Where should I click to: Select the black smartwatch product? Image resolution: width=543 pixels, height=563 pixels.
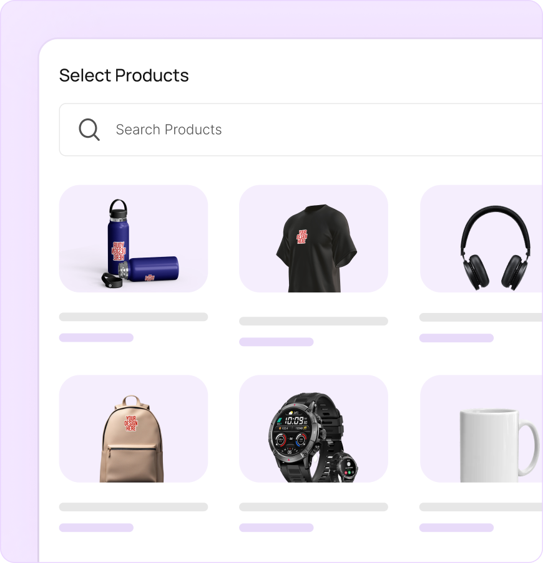(314, 429)
